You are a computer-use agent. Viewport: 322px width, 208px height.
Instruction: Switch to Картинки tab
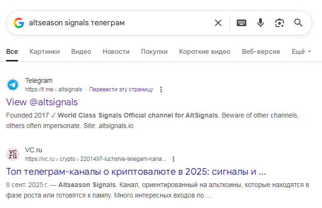tap(45, 51)
